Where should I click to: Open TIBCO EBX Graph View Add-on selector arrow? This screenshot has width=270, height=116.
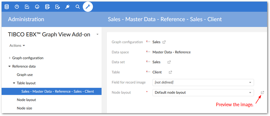[x=97, y=34]
